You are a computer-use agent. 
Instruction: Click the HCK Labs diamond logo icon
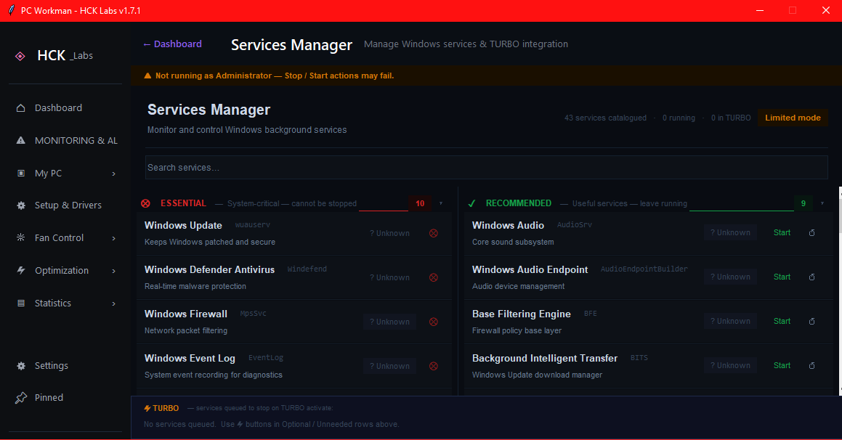coord(20,56)
